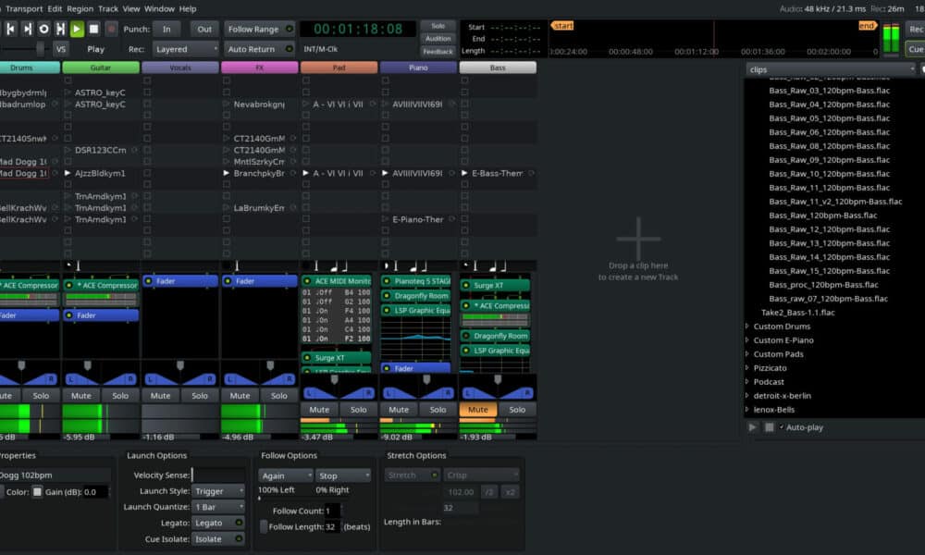Mute the Guitar track

[81, 396]
